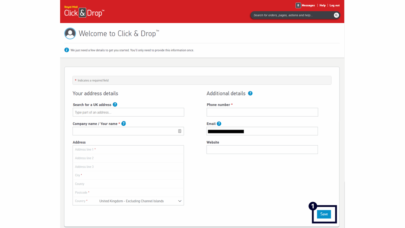Viewport: 405px width, 228px height.
Task: Click the user profile avatar icon
Action: [70, 33]
